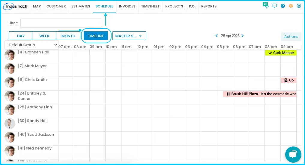305x165 pixels.
Task: Click Chris Smith's avatar photo
Action: click(10, 82)
